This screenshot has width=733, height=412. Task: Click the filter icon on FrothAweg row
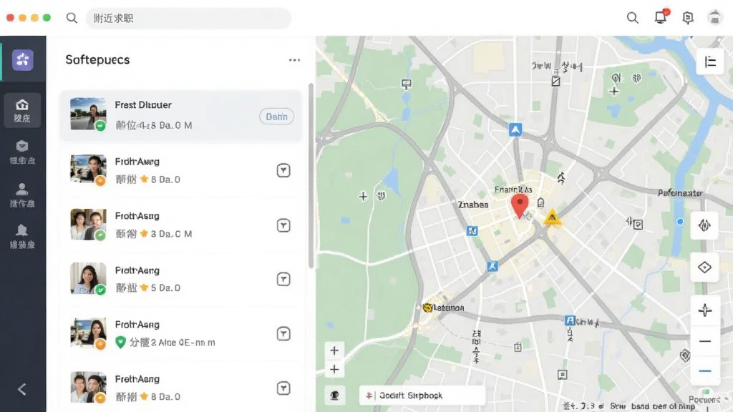283,170
